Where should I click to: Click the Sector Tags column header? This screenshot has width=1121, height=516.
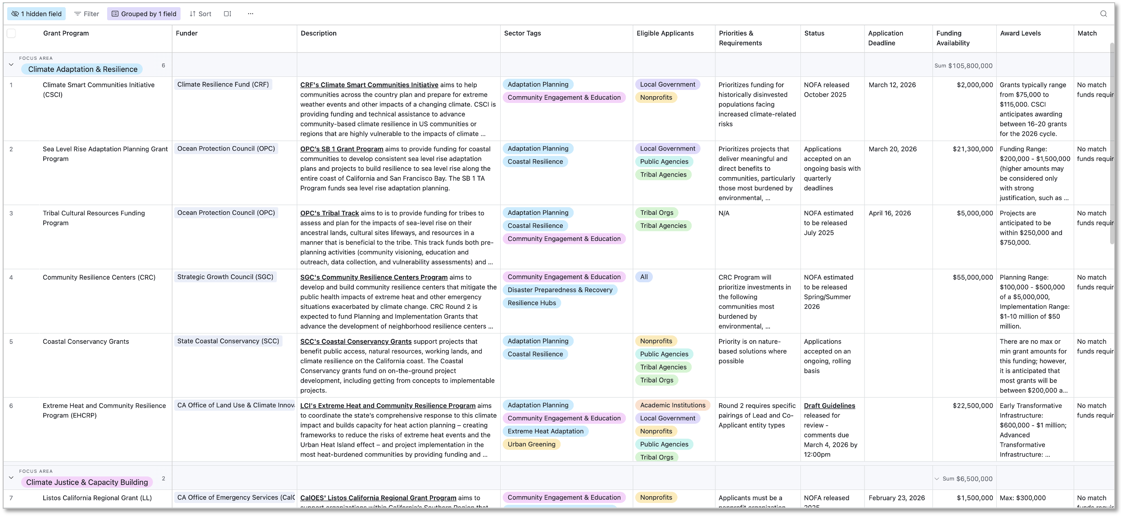click(522, 33)
